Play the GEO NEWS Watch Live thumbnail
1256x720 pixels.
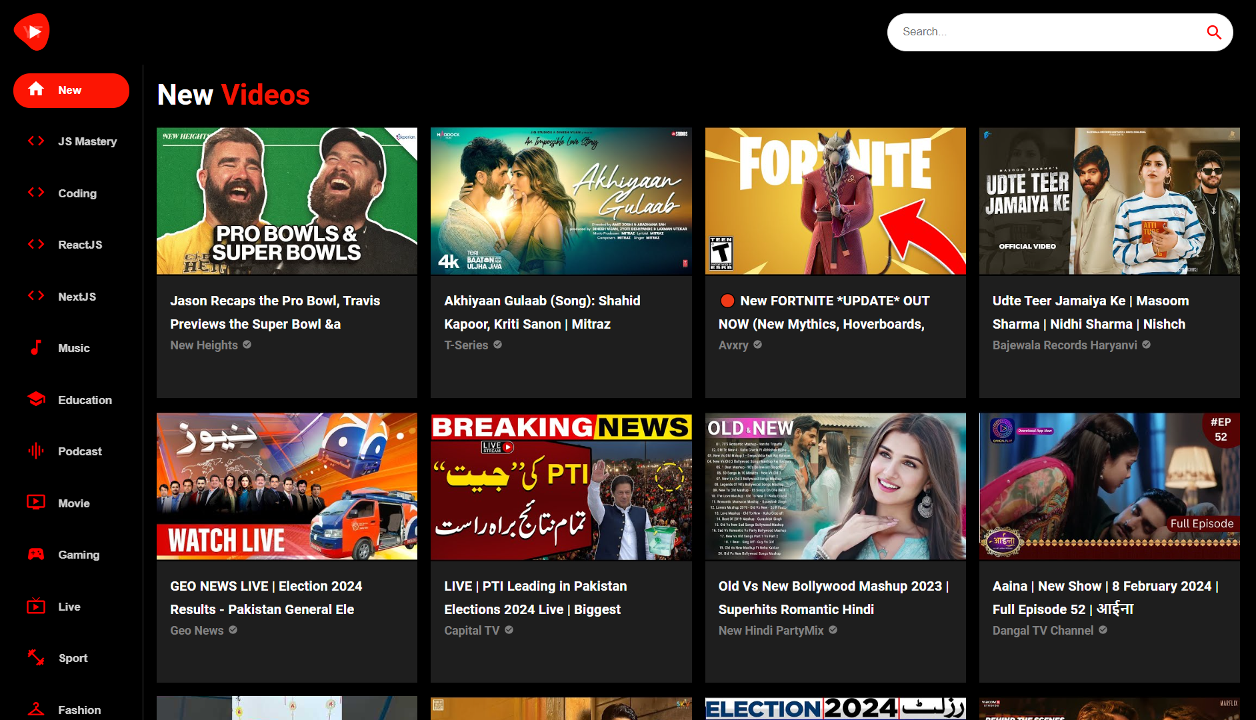coord(287,486)
